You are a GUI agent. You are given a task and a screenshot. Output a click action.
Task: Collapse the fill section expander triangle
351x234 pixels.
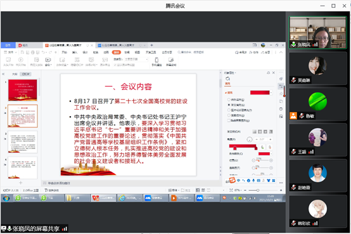click(x=226, y=93)
